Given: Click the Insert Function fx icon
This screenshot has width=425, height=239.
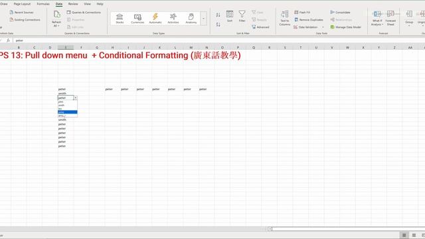Looking at the screenshot, I should [x=8, y=40].
